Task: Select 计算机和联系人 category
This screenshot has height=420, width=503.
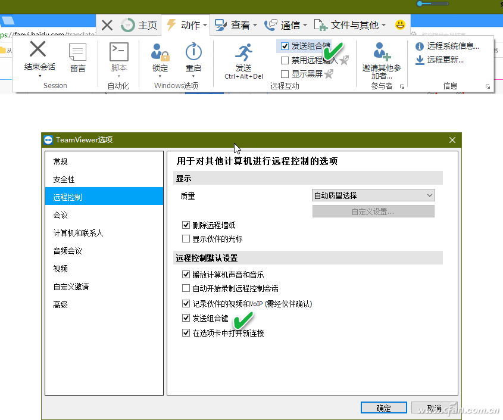Action: [x=104, y=233]
